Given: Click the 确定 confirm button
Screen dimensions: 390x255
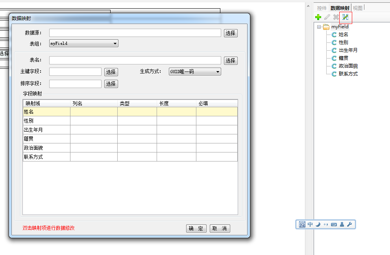Looking at the screenshot, I should point(196,228).
